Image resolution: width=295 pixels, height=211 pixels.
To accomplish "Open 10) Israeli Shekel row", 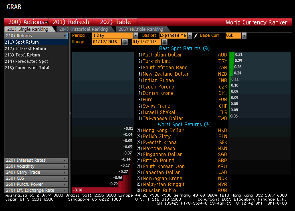I will coord(183,113).
